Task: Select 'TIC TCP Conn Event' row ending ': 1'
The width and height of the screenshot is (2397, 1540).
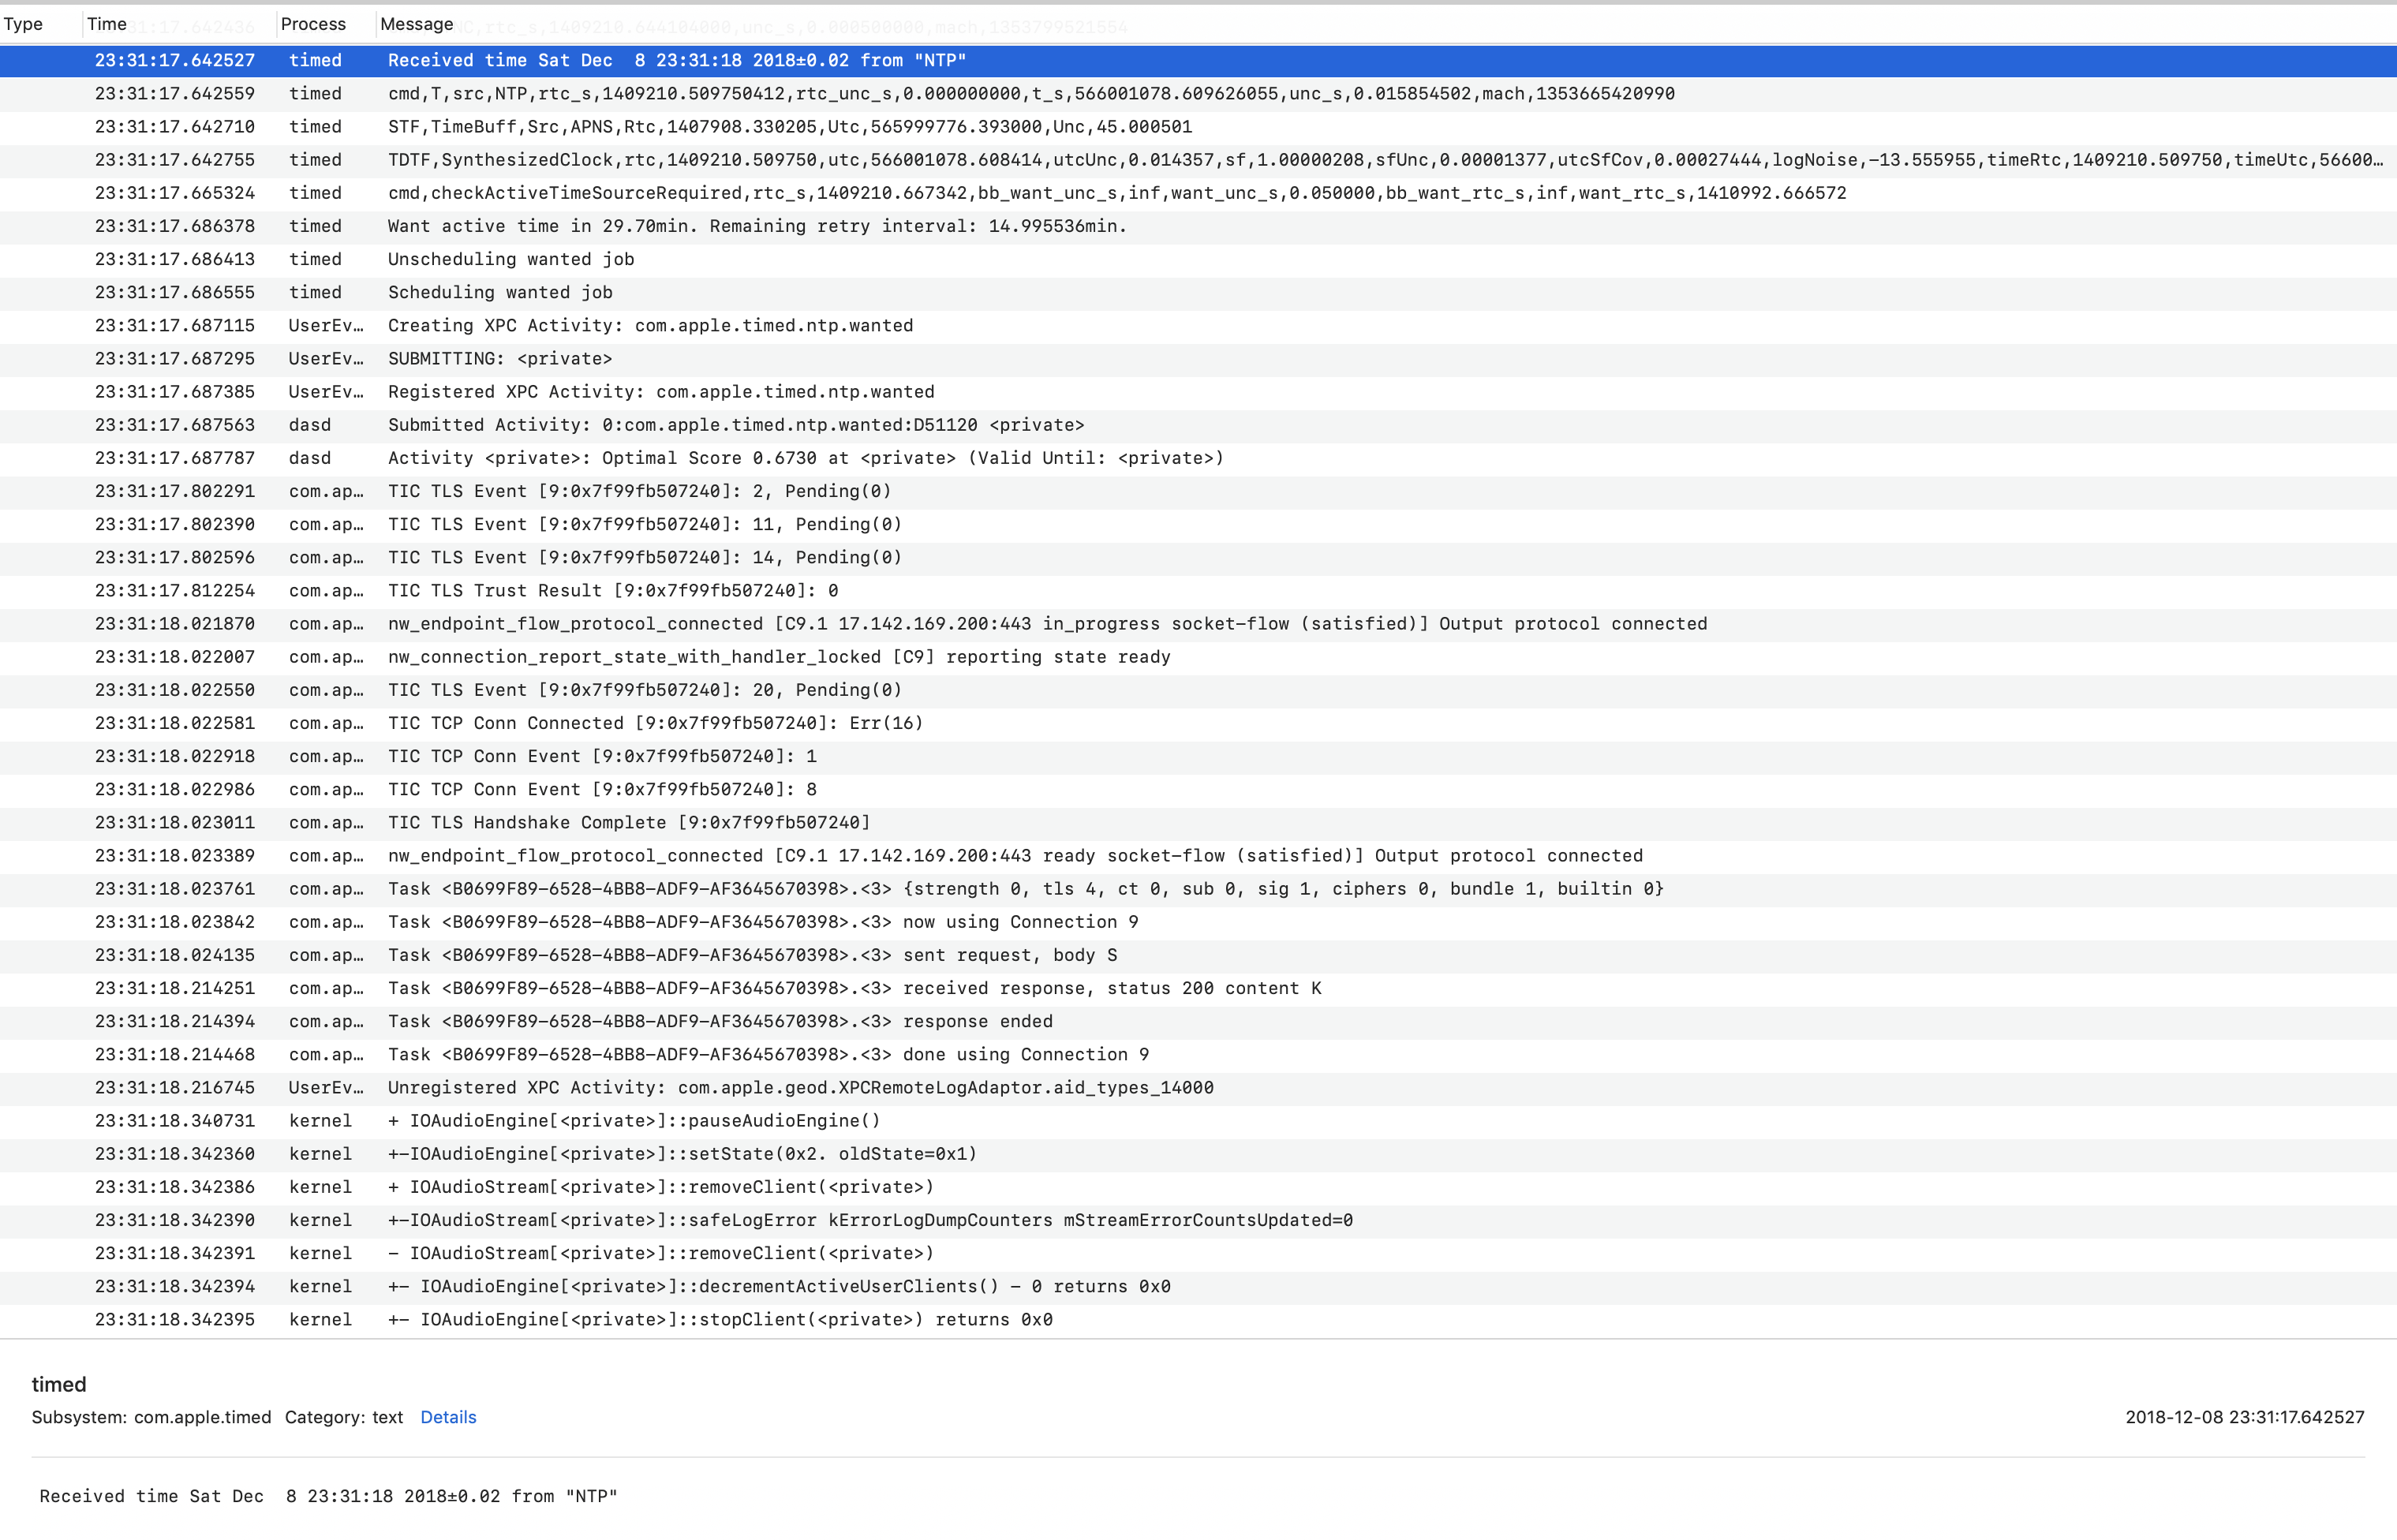Action: (1198, 756)
